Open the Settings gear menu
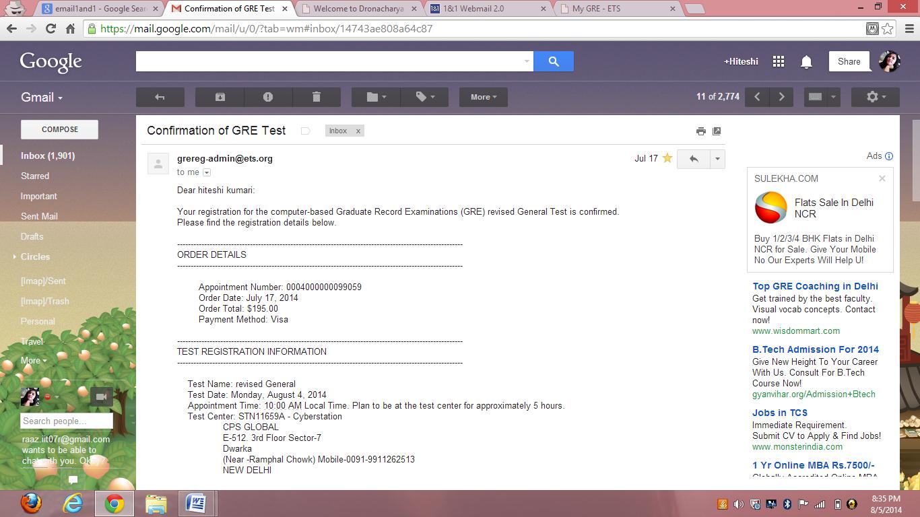The height and width of the screenshot is (517, 920). click(876, 97)
